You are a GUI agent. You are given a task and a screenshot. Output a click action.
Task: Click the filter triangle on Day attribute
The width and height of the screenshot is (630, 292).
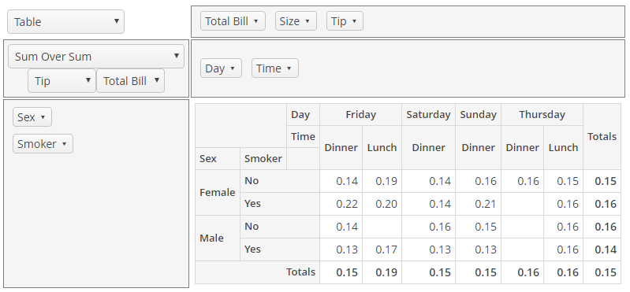coord(233,68)
